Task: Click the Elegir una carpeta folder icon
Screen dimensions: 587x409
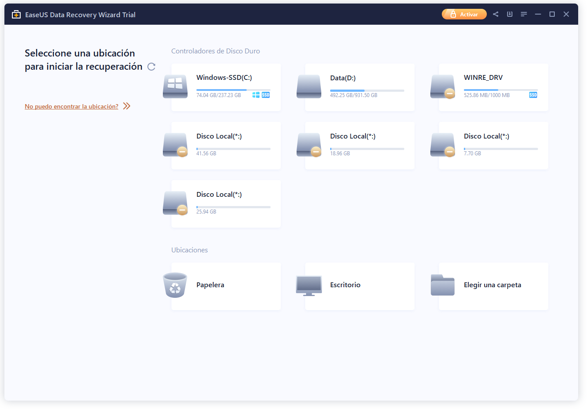Action: [x=443, y=285]
